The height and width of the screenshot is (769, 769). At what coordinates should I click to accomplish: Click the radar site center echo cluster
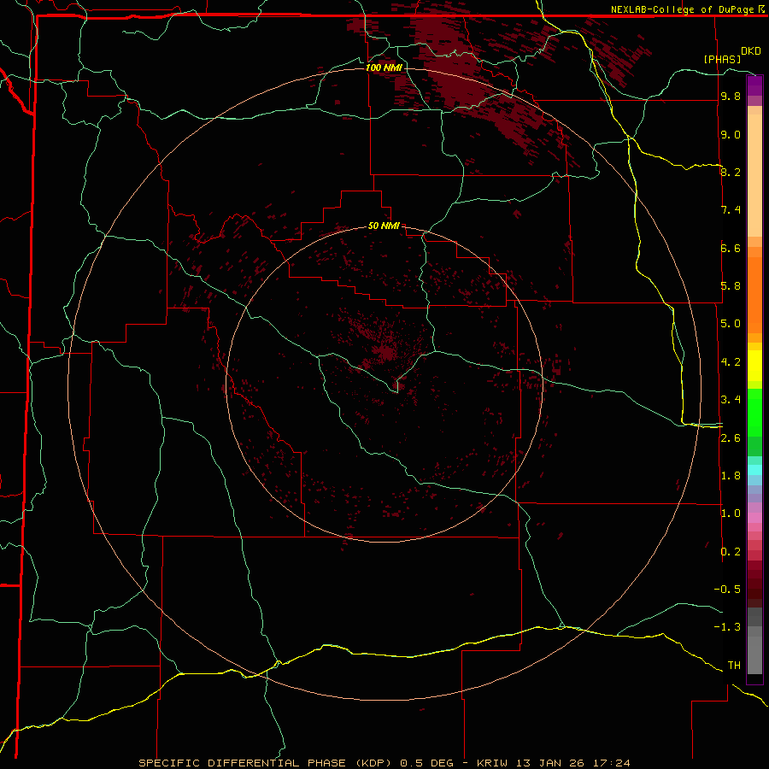(x=385, y=350)
